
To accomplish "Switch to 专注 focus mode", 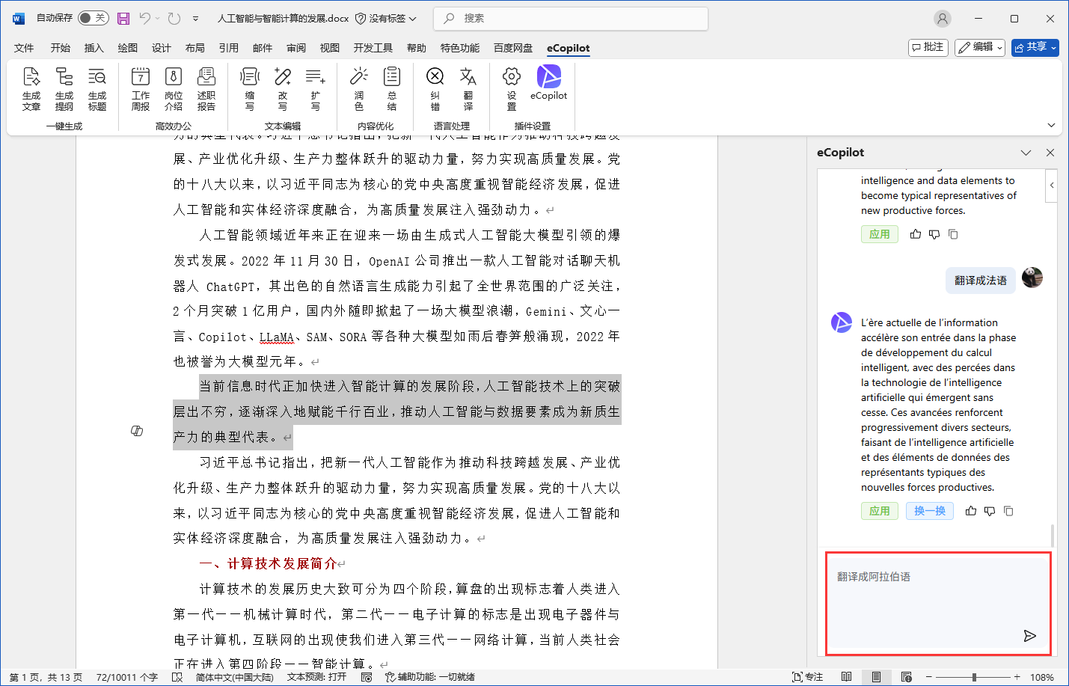I will [807, 677].
